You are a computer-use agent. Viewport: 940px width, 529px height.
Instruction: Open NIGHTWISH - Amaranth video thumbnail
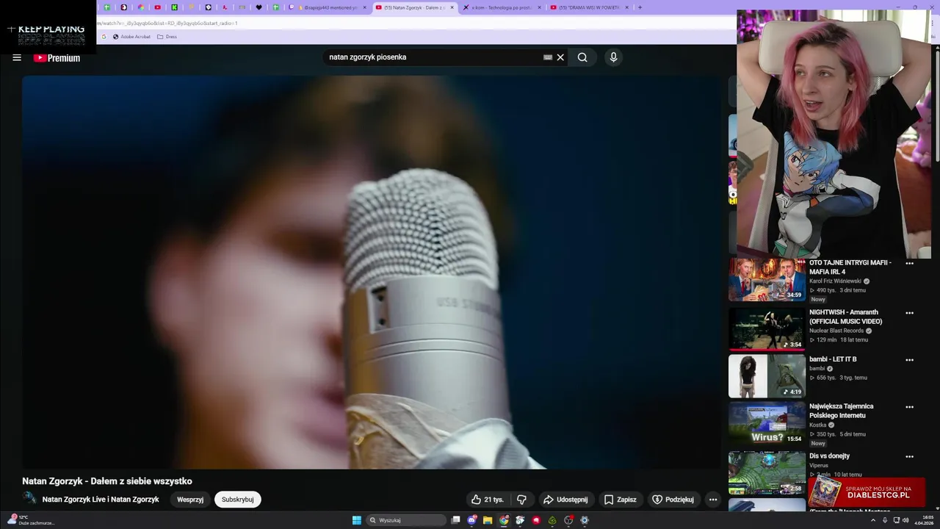pyautogui.click(x=767, y=328)
